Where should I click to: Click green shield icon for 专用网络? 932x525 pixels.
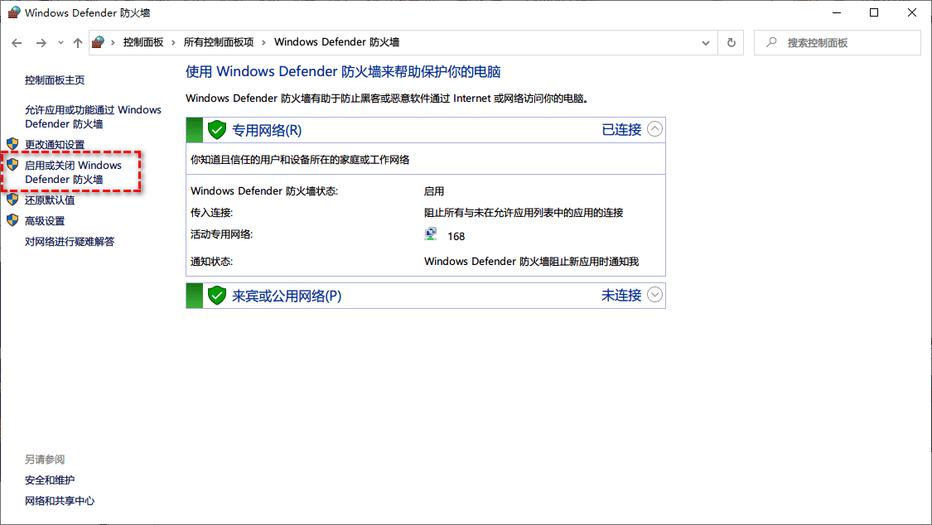(x=217, y=129)
